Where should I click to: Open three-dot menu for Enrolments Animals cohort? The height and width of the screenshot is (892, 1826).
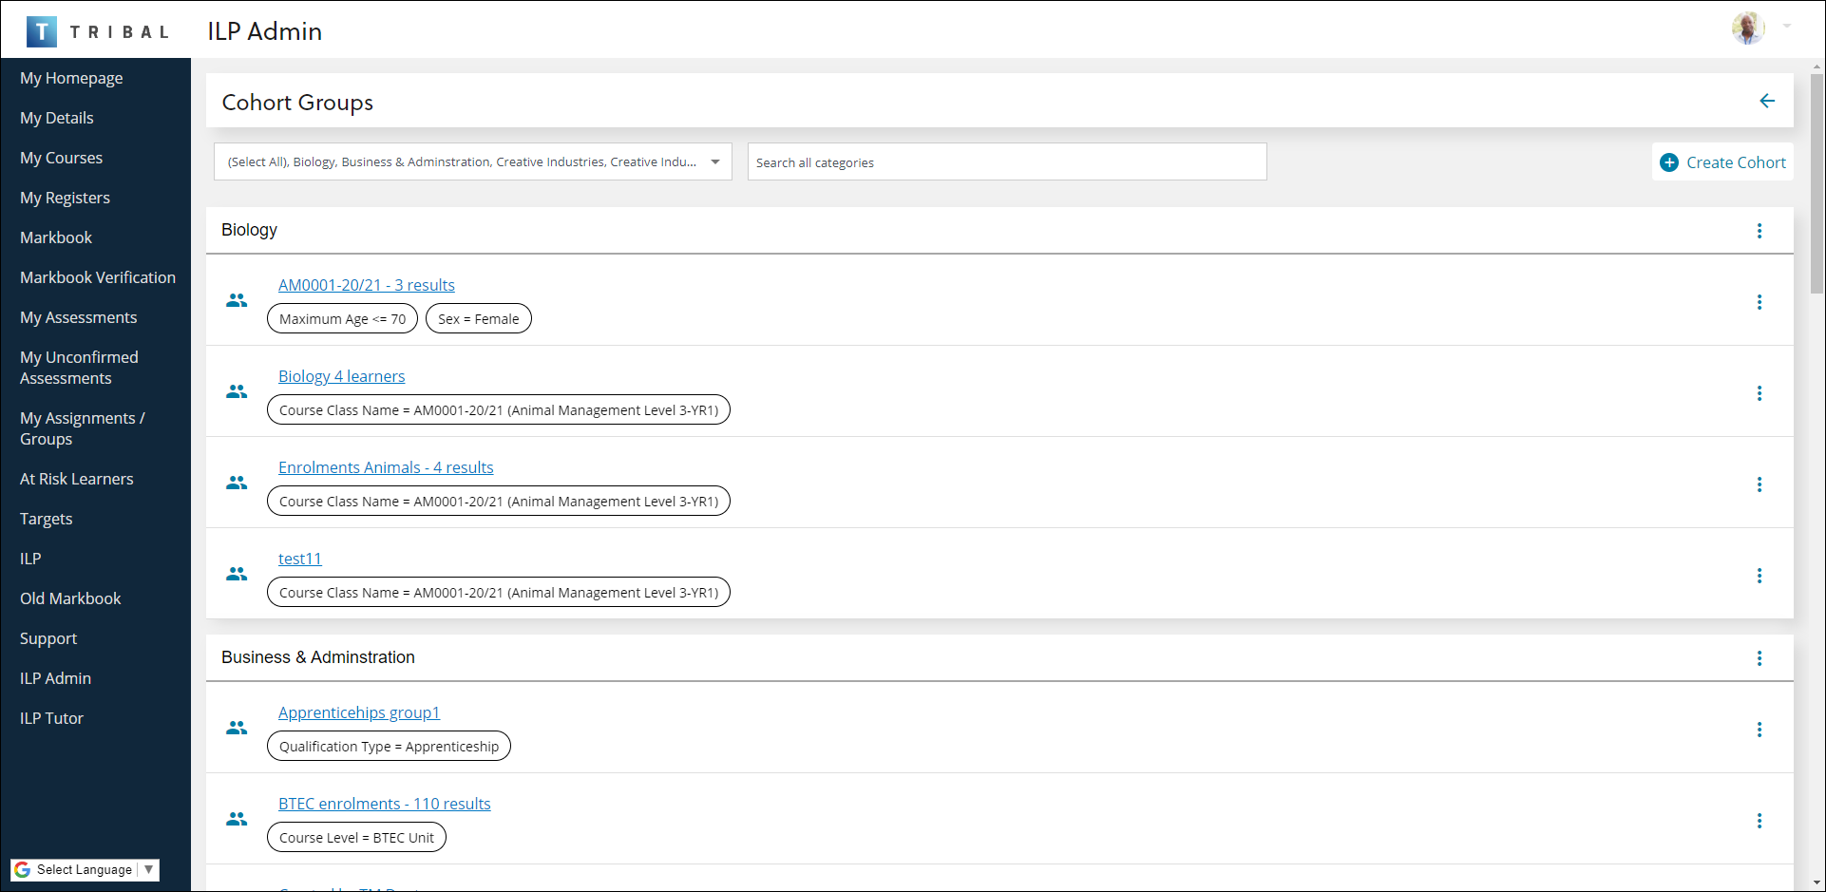(1759, 484)
